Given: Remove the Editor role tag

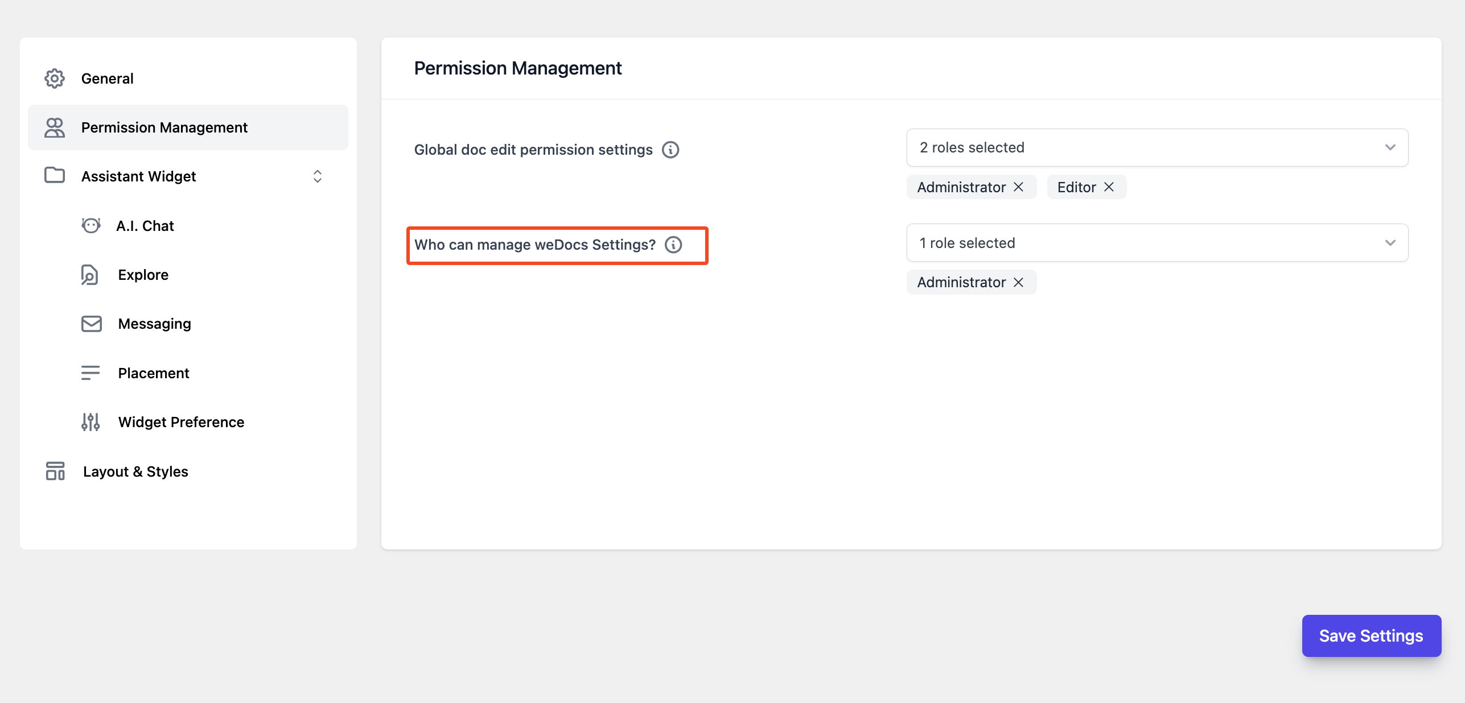Looking at the screenshot, I should tap(1111, 187).
